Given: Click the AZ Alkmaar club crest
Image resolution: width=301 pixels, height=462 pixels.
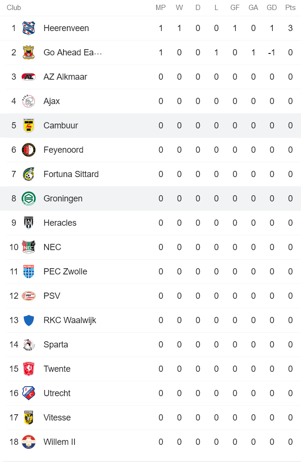Looking at the screenshot, I should 29,77.
